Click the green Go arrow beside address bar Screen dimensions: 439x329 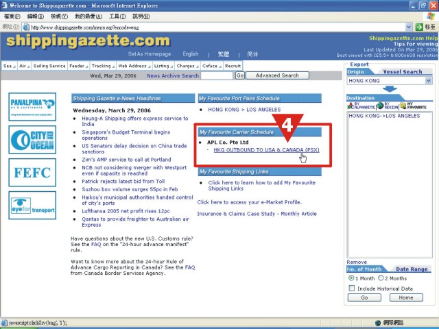pyautogui.click(x=419, y=27)
